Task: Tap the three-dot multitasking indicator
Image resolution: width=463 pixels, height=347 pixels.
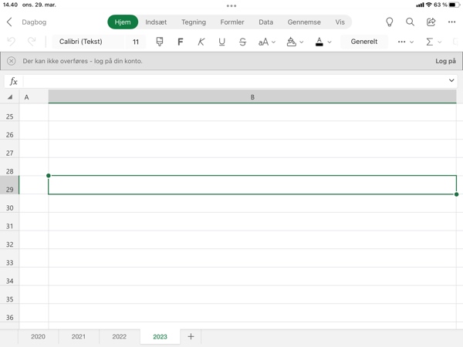Action: (231, 5)
